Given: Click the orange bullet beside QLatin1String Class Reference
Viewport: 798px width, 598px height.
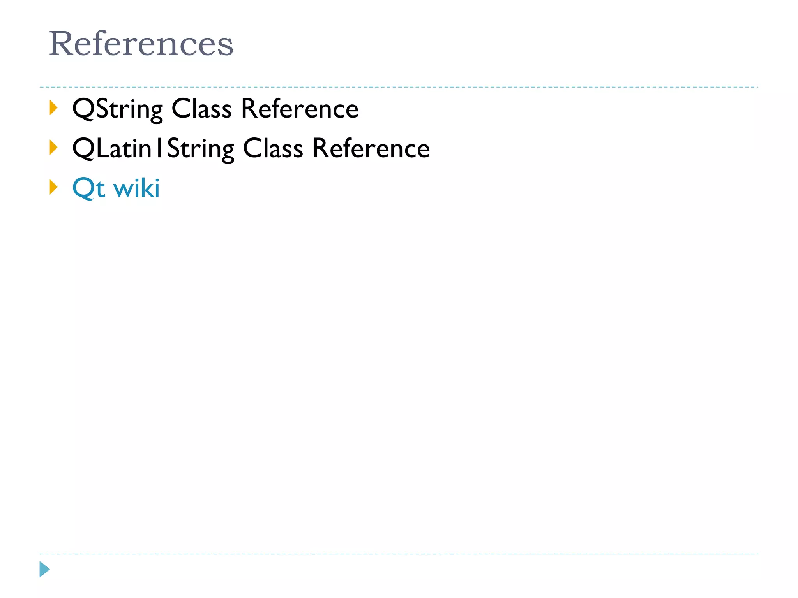Looking at the screenshot, I should [x=53, y=148].
